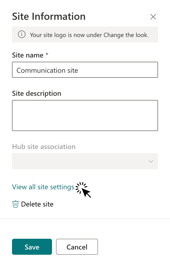170x265 pixels.
Task: Open the Hub site association dropdown
Action: pyautogui.click(x=85, y=161)
